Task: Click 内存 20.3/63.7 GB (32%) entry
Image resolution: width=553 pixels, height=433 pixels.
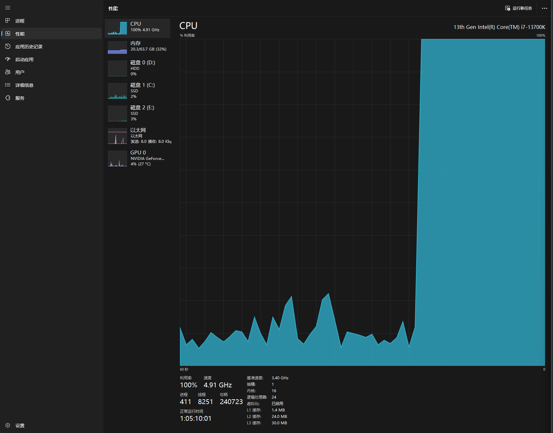Action: (x=137, y=47)
